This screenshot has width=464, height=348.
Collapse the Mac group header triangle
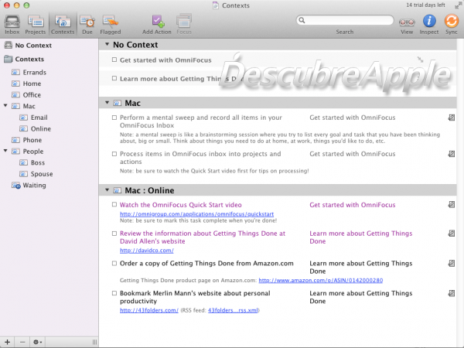tap(107, 103)
